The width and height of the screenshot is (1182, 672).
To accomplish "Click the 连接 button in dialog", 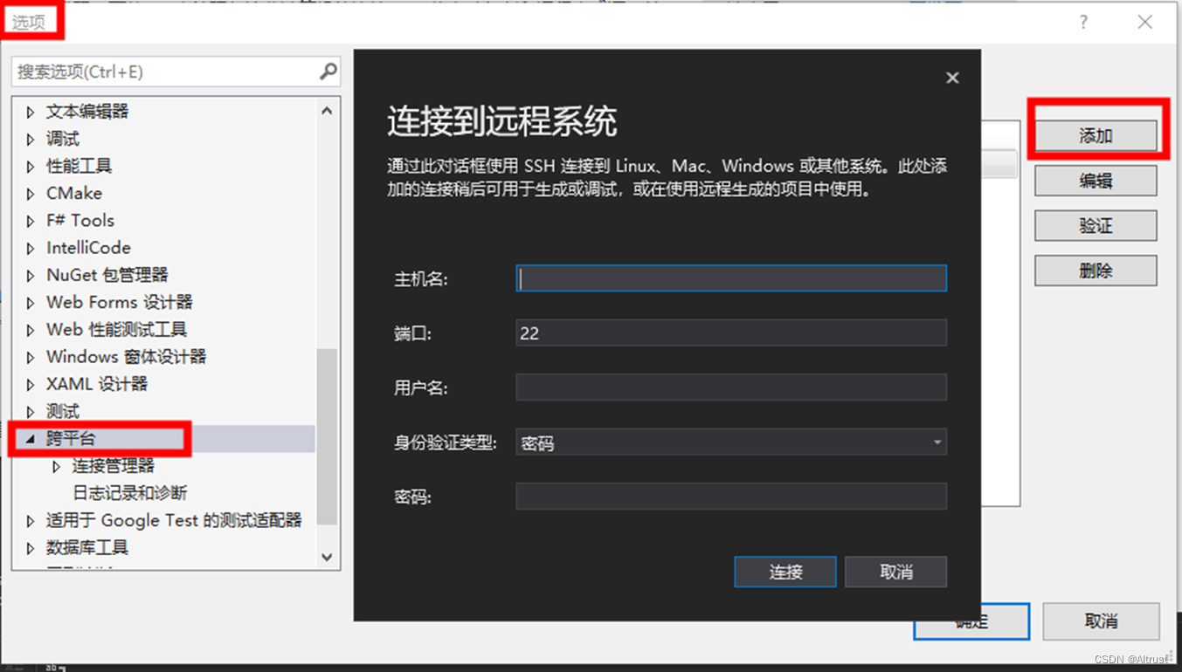I will pyautogui.click(x=785, y=572).
